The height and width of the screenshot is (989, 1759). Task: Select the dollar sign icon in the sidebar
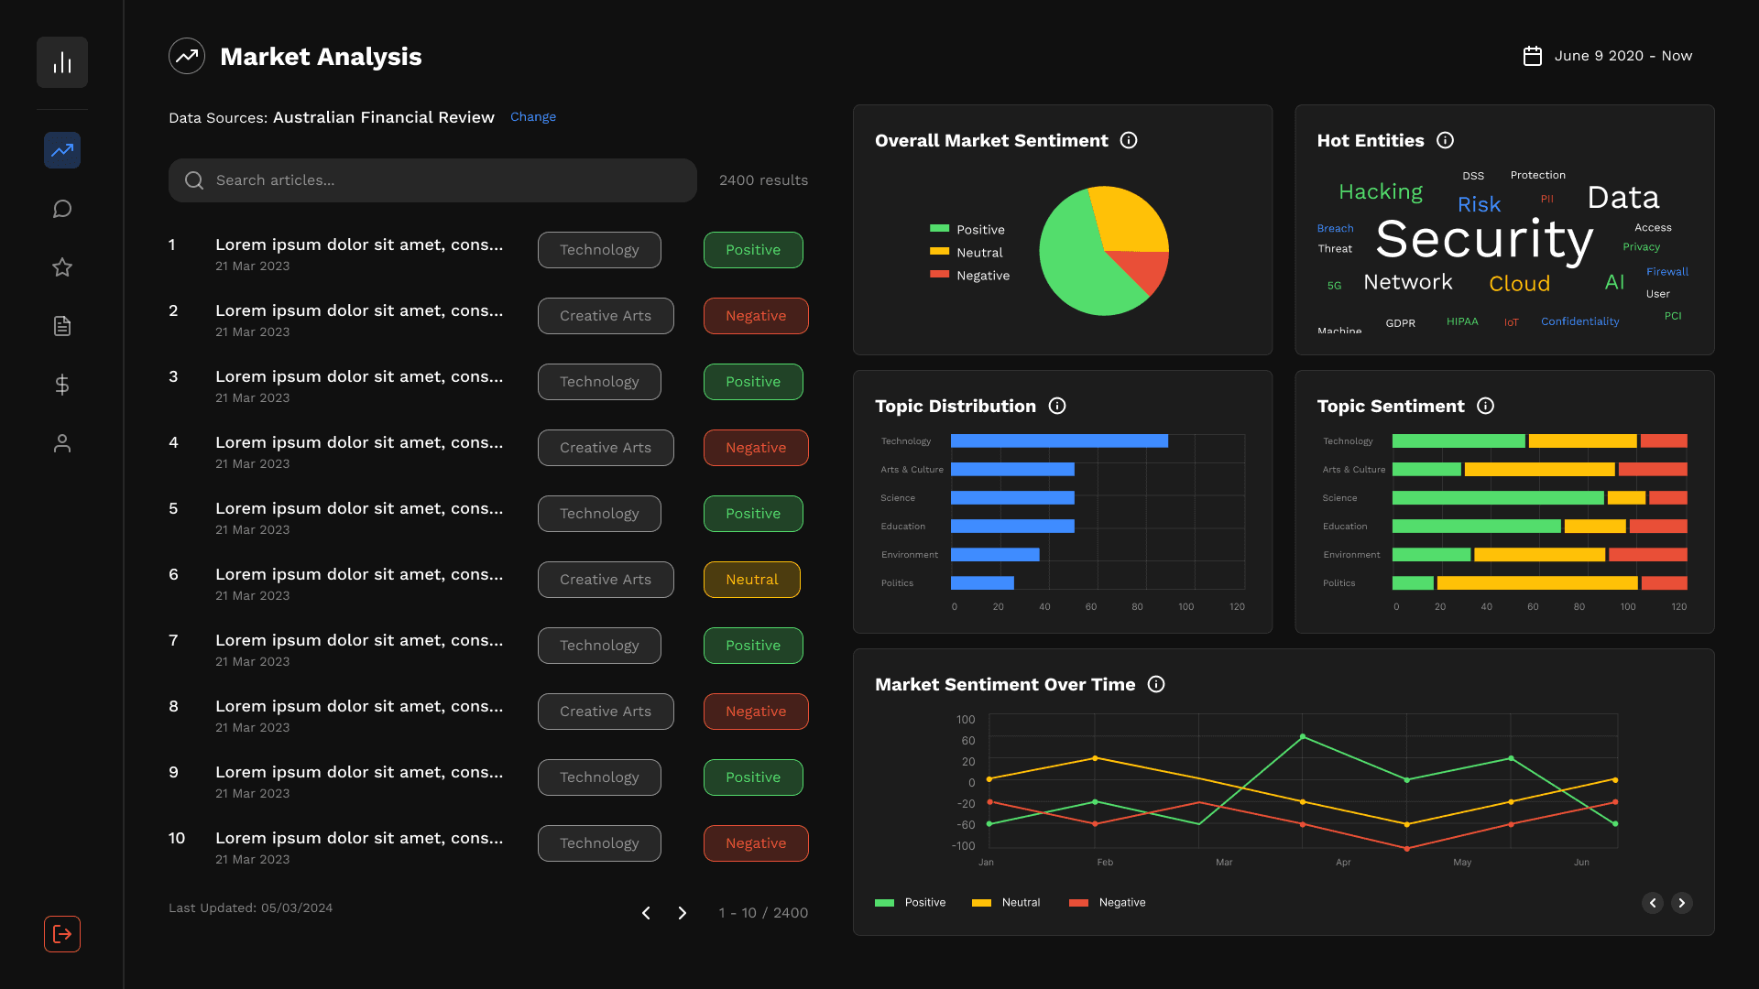pos(61,385)
